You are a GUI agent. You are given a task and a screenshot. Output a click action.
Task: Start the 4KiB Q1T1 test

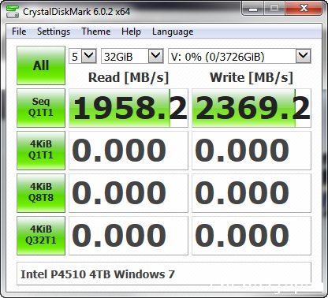pos(41,151)
